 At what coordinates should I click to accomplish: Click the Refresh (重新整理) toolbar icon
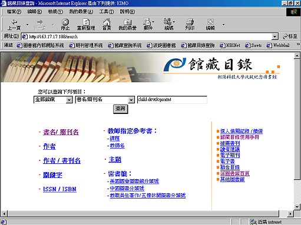86,24
